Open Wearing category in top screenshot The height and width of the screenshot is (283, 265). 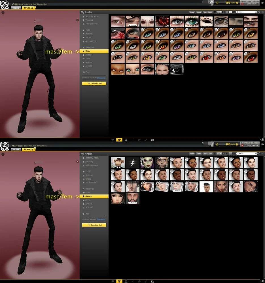pyautogui.click(x=89, y=20)
